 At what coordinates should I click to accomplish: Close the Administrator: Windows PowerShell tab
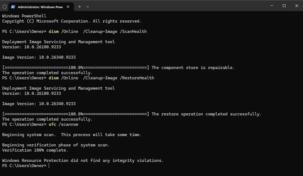pos(68,7)
